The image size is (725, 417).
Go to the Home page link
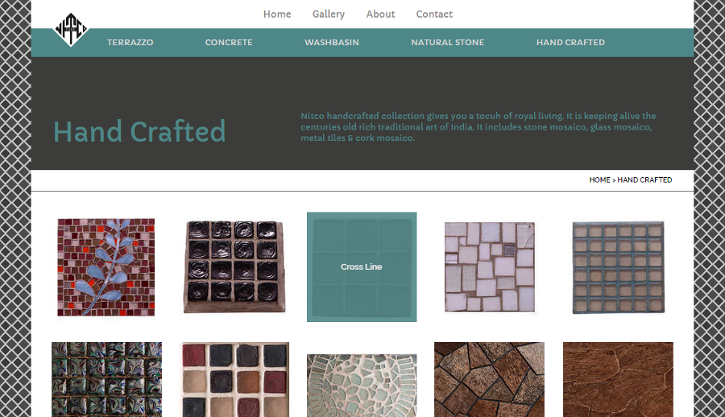277,14
